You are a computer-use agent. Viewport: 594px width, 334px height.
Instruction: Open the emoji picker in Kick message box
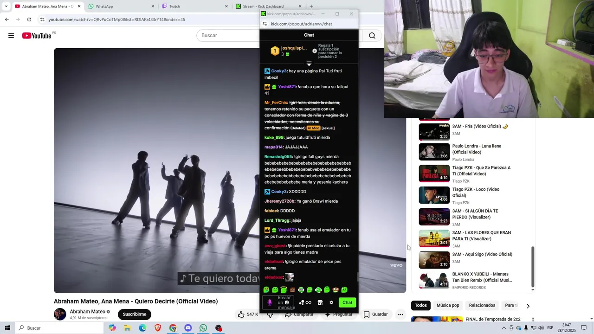coord(286,302)
